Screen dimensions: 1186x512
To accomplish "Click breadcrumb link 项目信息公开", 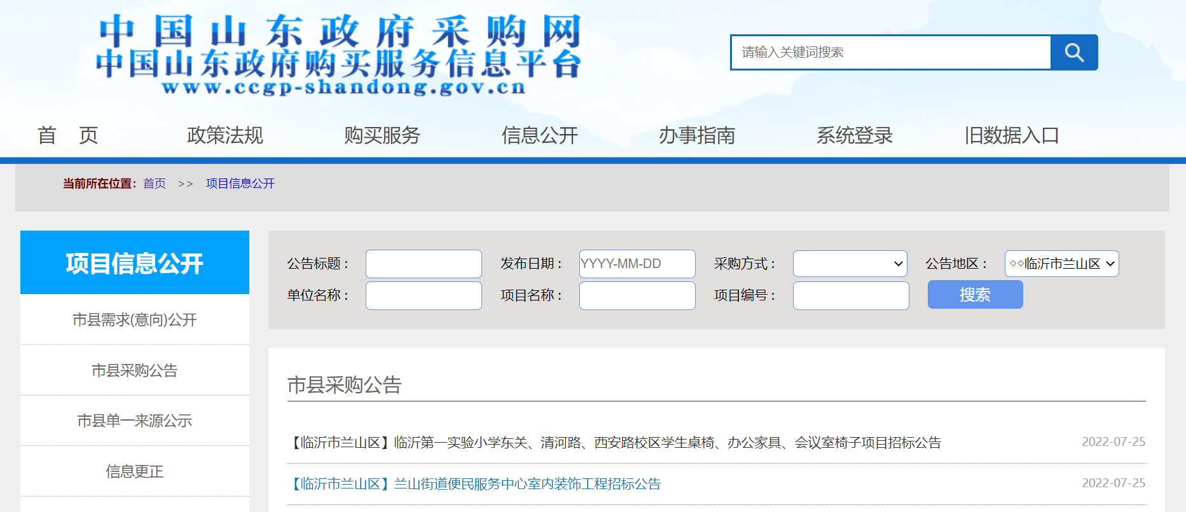I will (240, 184).
